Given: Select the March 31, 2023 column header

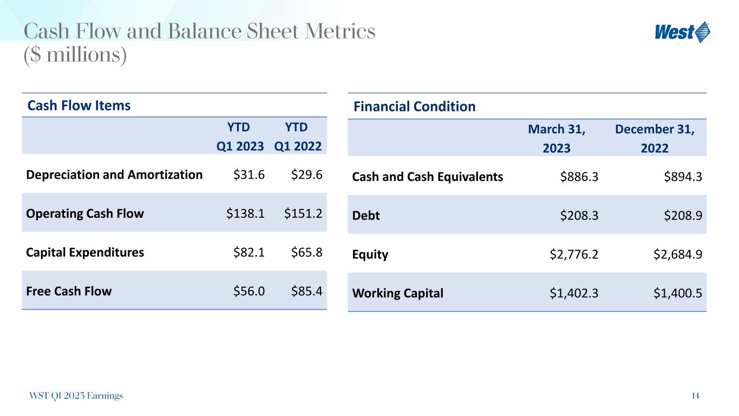Looking at the screenshot, I should [x=557, y=139].
